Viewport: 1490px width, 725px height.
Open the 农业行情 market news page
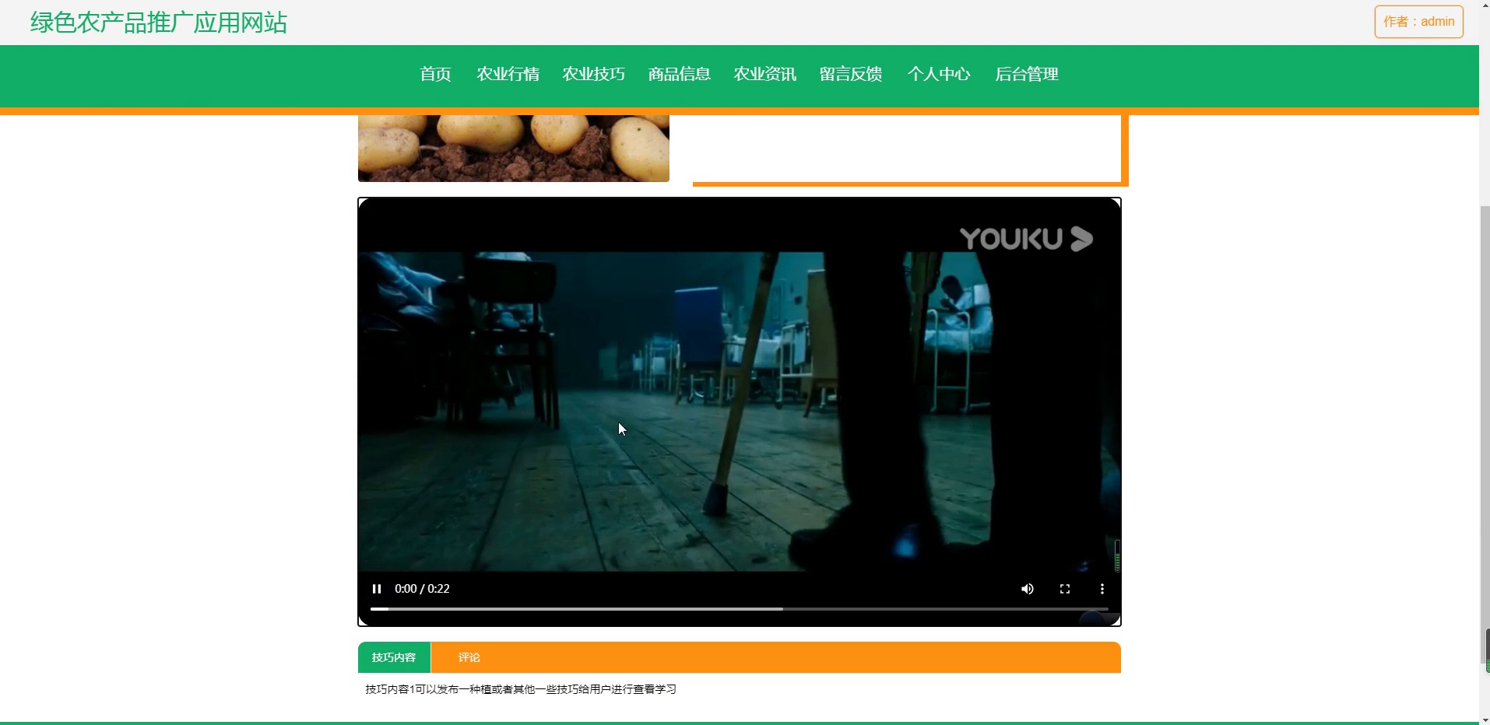click(507, 74)
